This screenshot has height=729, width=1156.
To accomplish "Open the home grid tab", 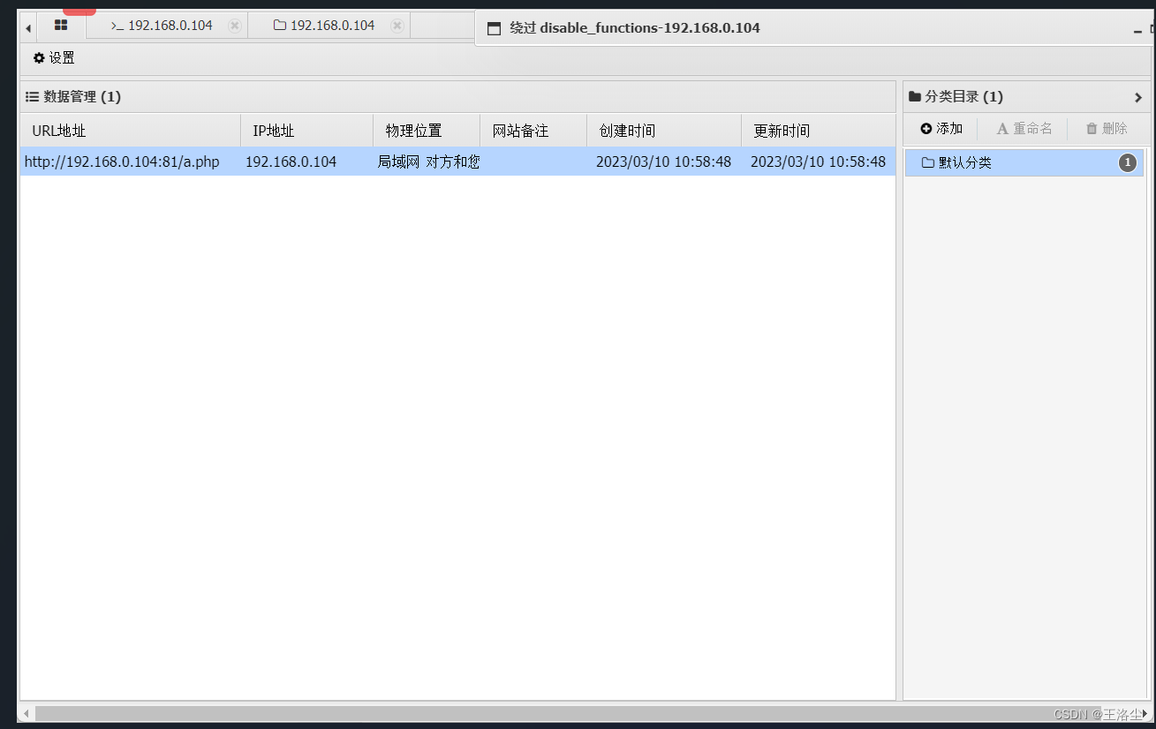I will (x=61, y=26).
